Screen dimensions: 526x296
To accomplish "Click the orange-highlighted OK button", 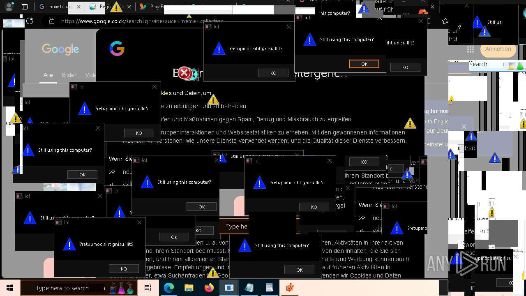I will (x=364, y=64).
